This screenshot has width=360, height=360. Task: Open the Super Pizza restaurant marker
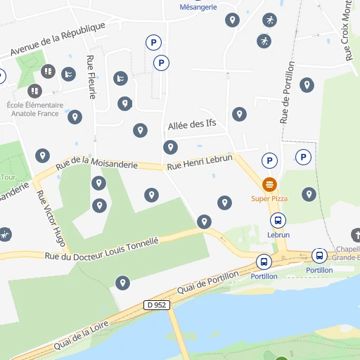(x=269, y=184)
